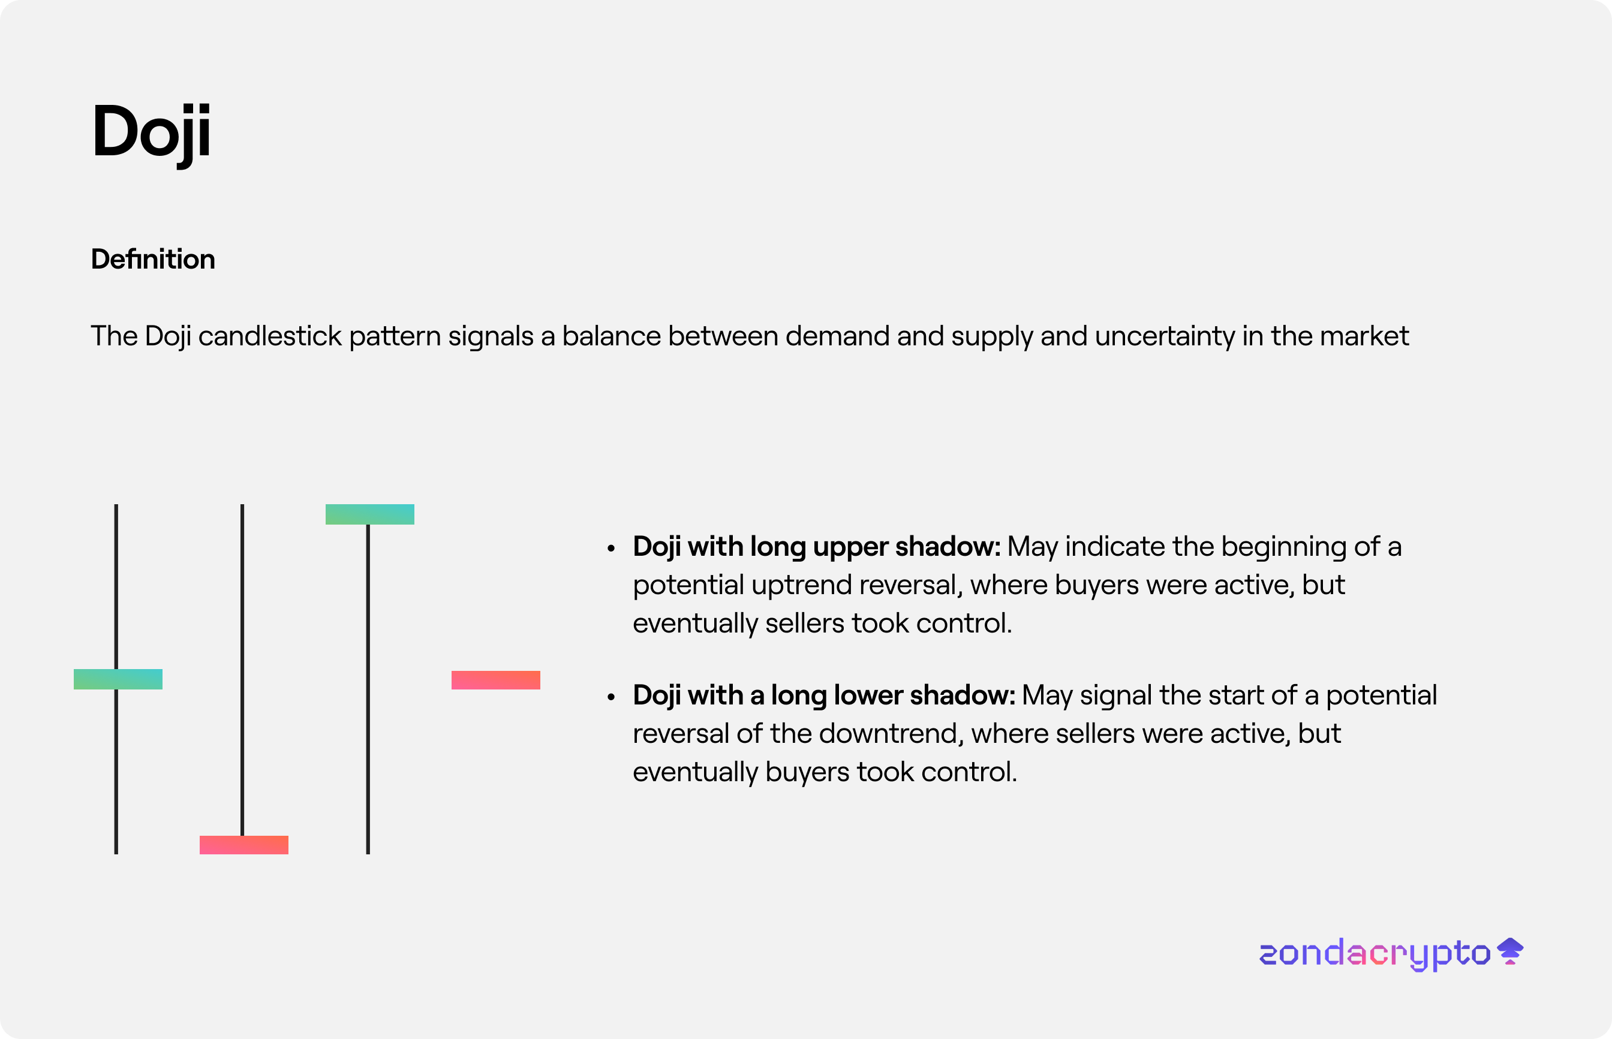
Task: Click the upper wick of the first doji candle
Action: (x=116, y=586)
